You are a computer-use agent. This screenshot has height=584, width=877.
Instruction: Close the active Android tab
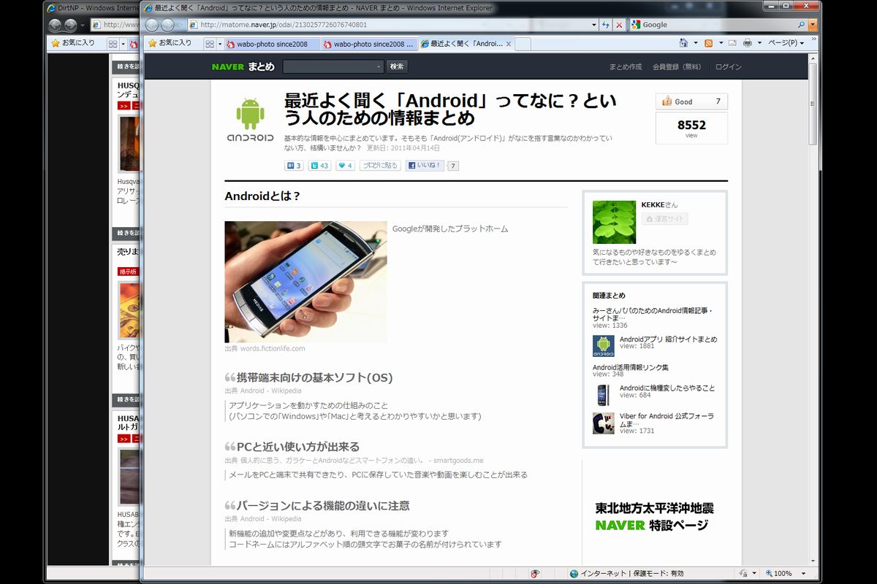point(509,44)
